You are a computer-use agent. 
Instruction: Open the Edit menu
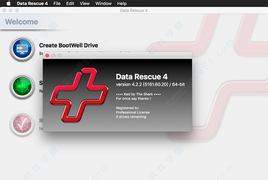[70, 4]
